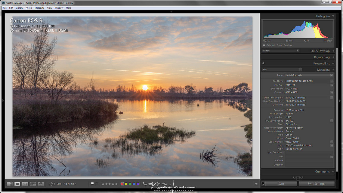The height and width of the screenshot is (193, 343).
Task: Open the EXIF metadata set dropdown
Action: [282, 70]
